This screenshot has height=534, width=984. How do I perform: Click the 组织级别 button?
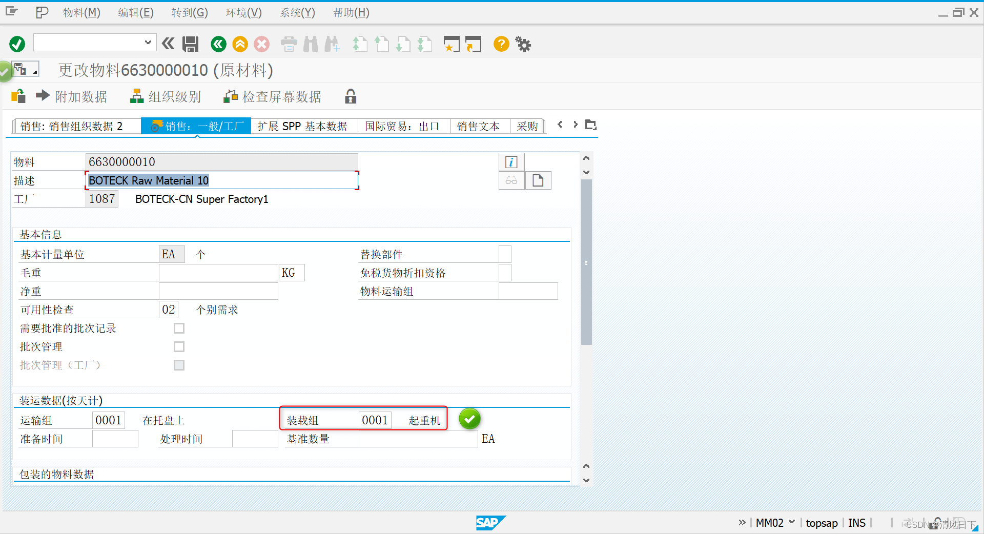166,96
